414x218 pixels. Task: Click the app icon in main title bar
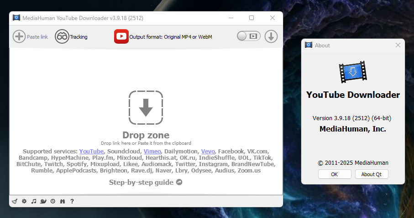[16, 18]
